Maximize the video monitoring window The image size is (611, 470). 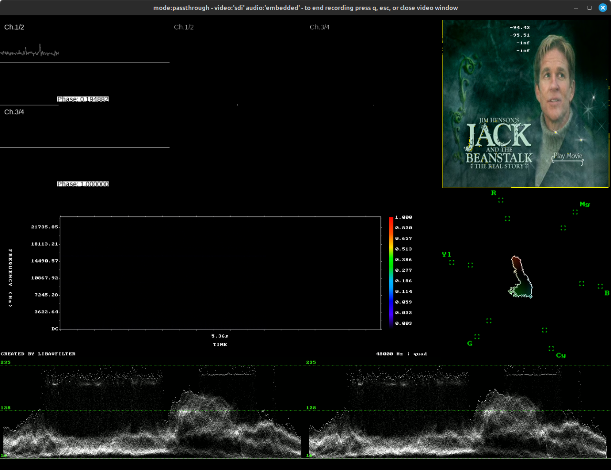(590, 8)
